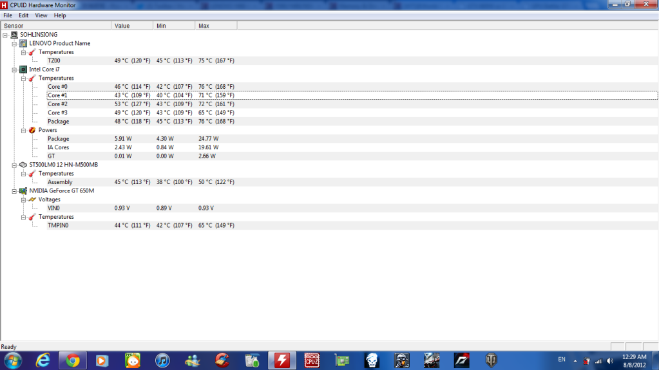Image resolution: width=659 pixels, height=370 pixels.
Task: Click the volume speaker icon in system tray
Action: coord(609,360)
